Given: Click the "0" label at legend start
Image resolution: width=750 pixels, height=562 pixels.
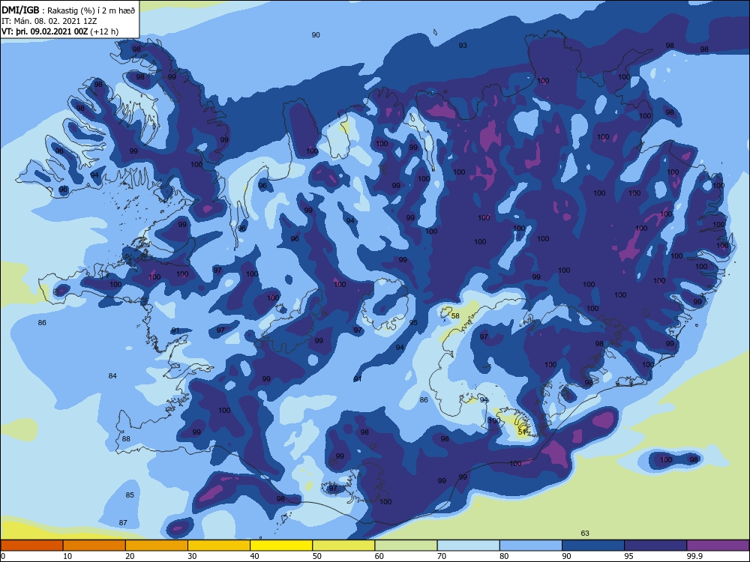Looking at the screenshot, I should [3, 556].
